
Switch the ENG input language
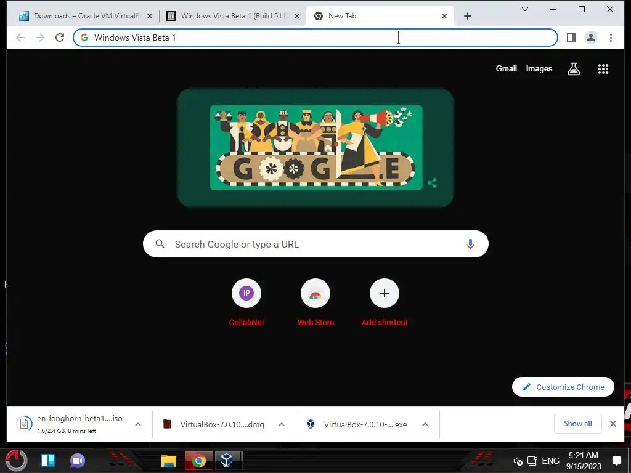pyautogui.click(x=550, y=461)
